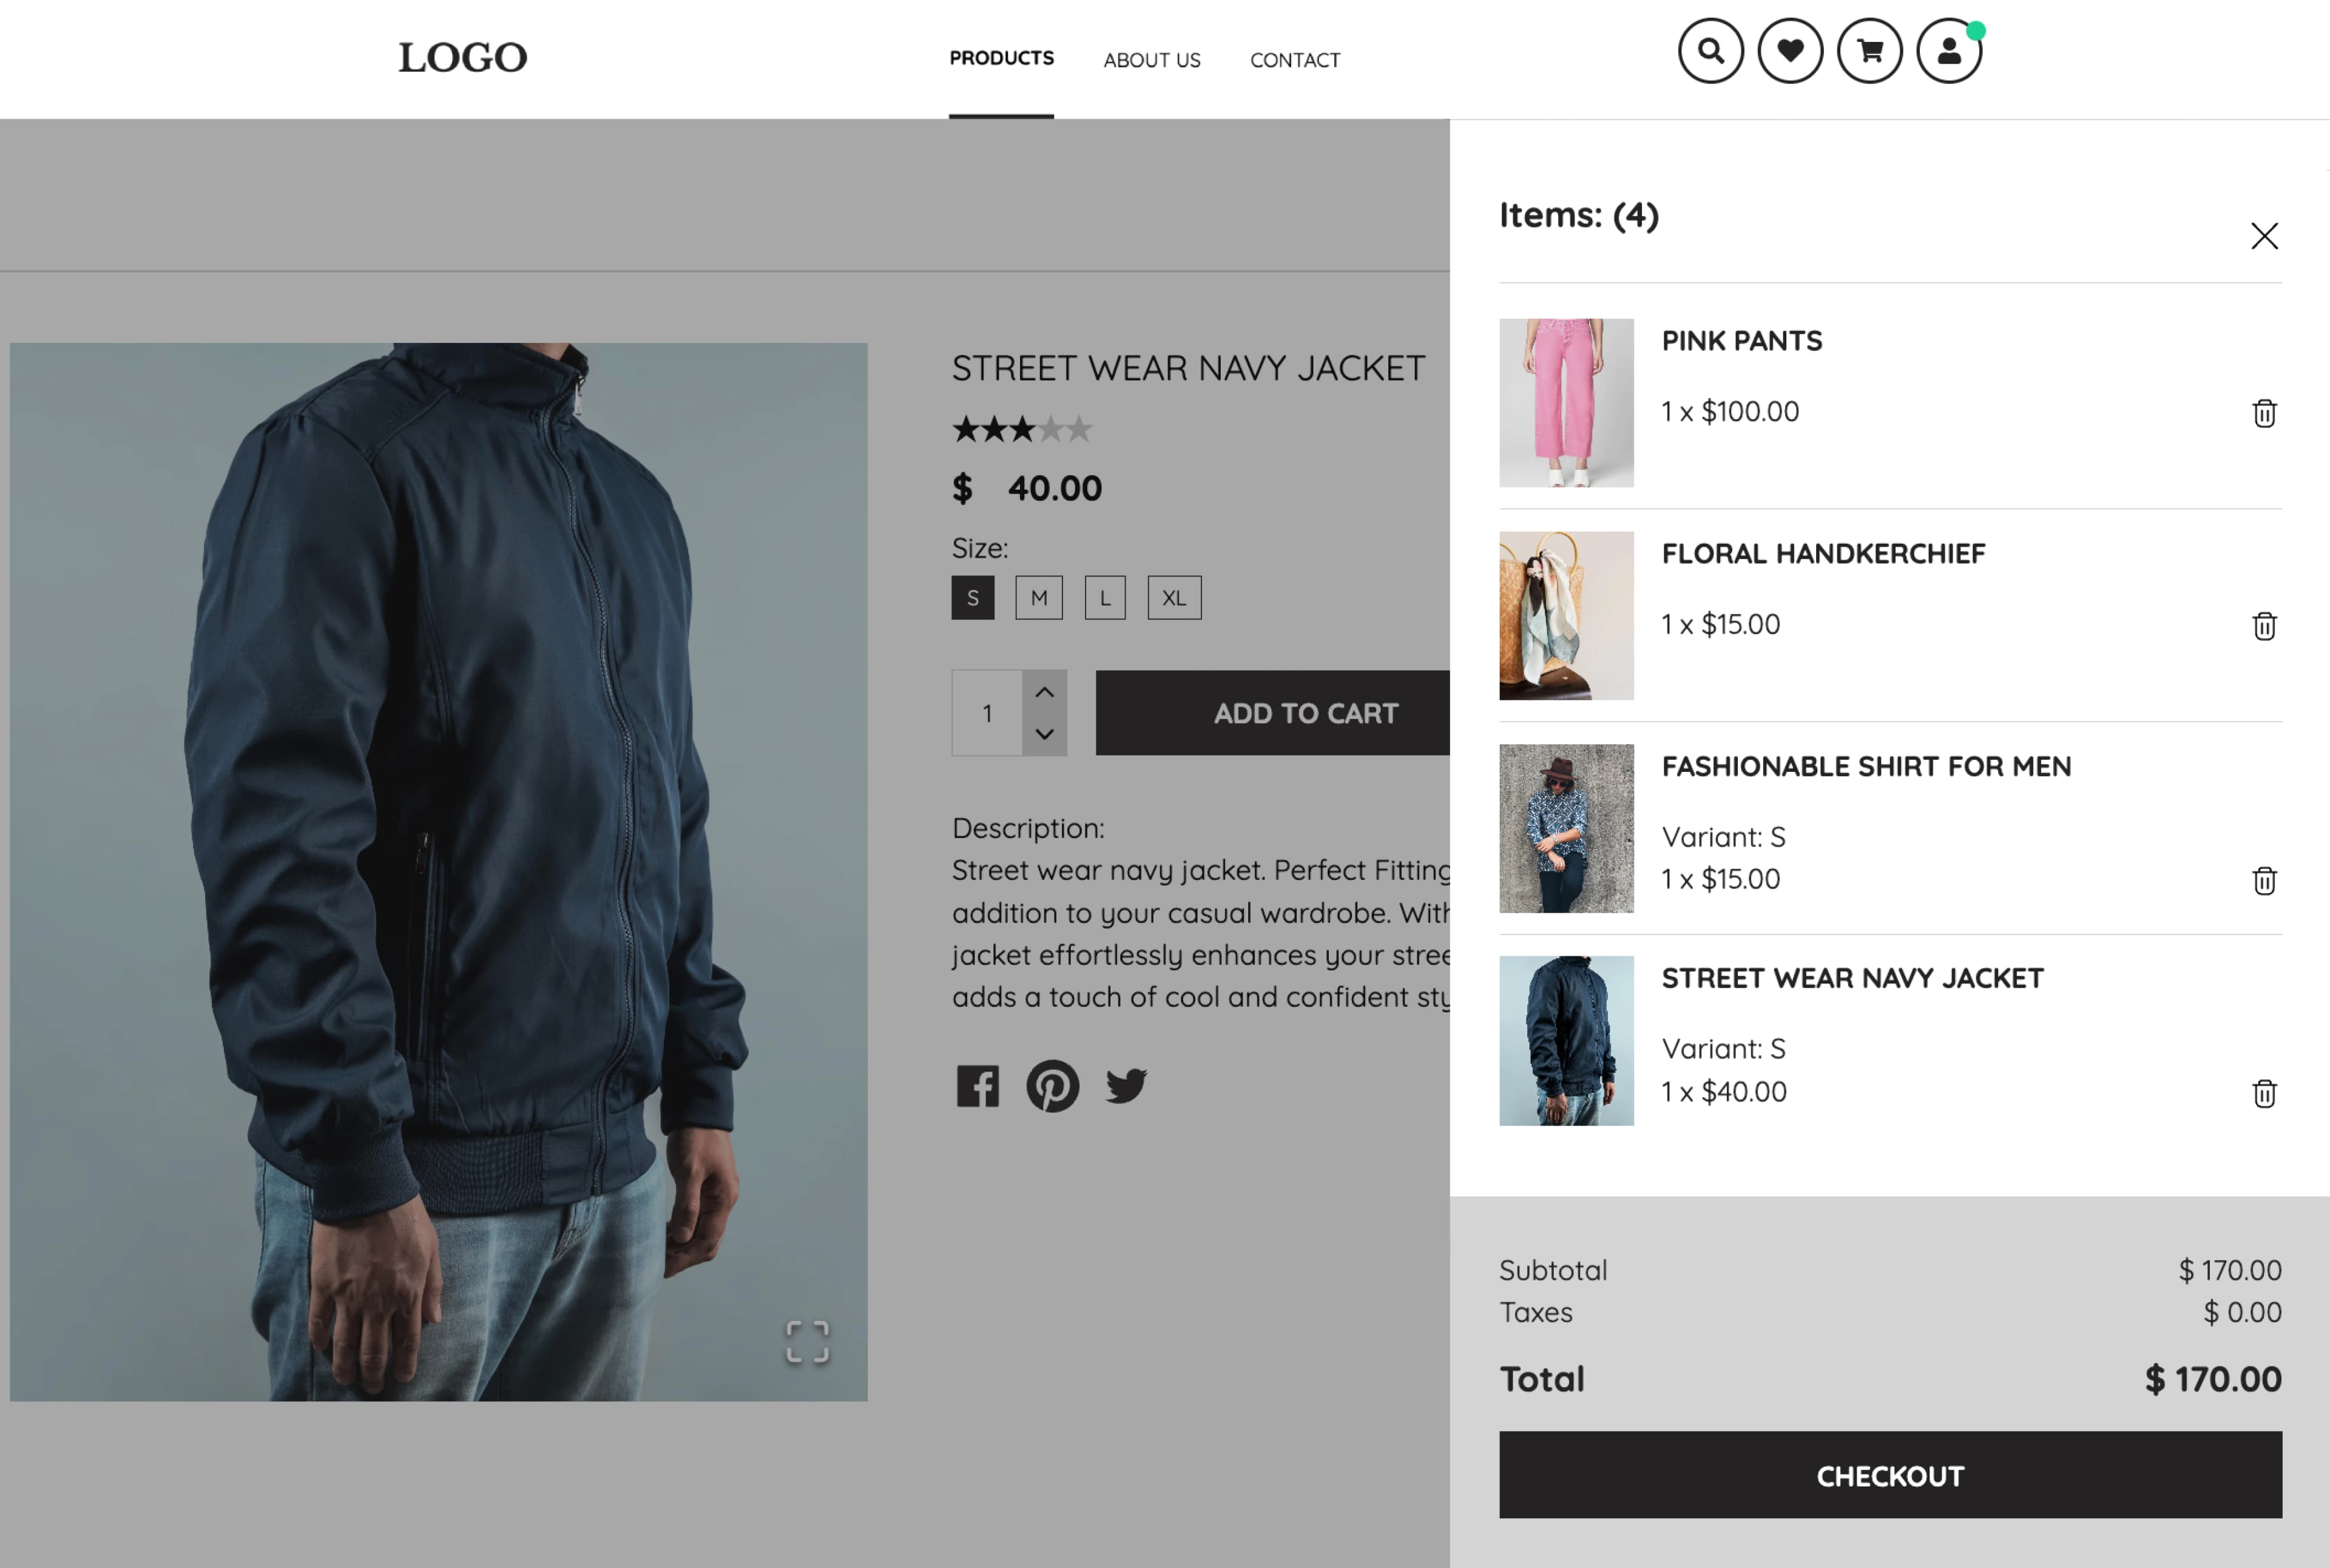Click ADD TO CART button
Viewport: 2330px width, 1568px height.
(x=1305, y=712)
